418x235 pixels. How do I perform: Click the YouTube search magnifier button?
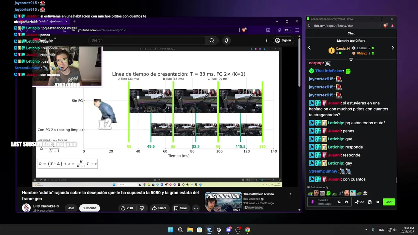click(x=212, y=40)
